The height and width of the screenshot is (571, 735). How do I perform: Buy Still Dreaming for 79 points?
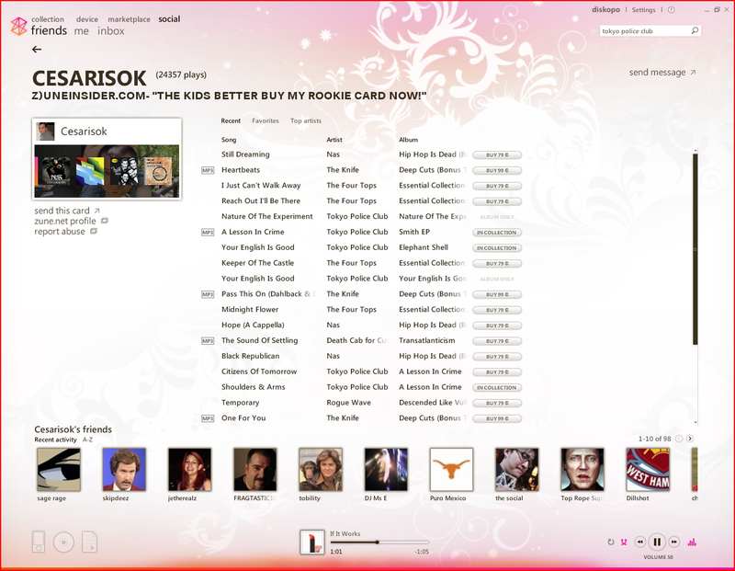tap(497, 154)
